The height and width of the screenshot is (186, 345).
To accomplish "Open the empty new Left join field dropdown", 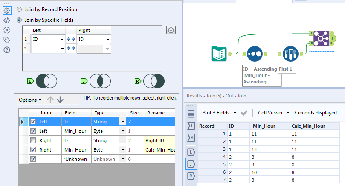I will click(62, 49).
